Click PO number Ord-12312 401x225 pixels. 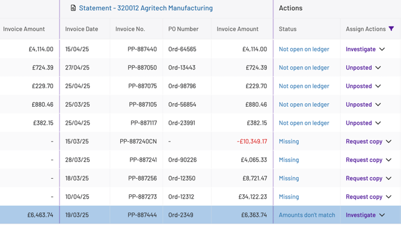[x=182, y=197]
